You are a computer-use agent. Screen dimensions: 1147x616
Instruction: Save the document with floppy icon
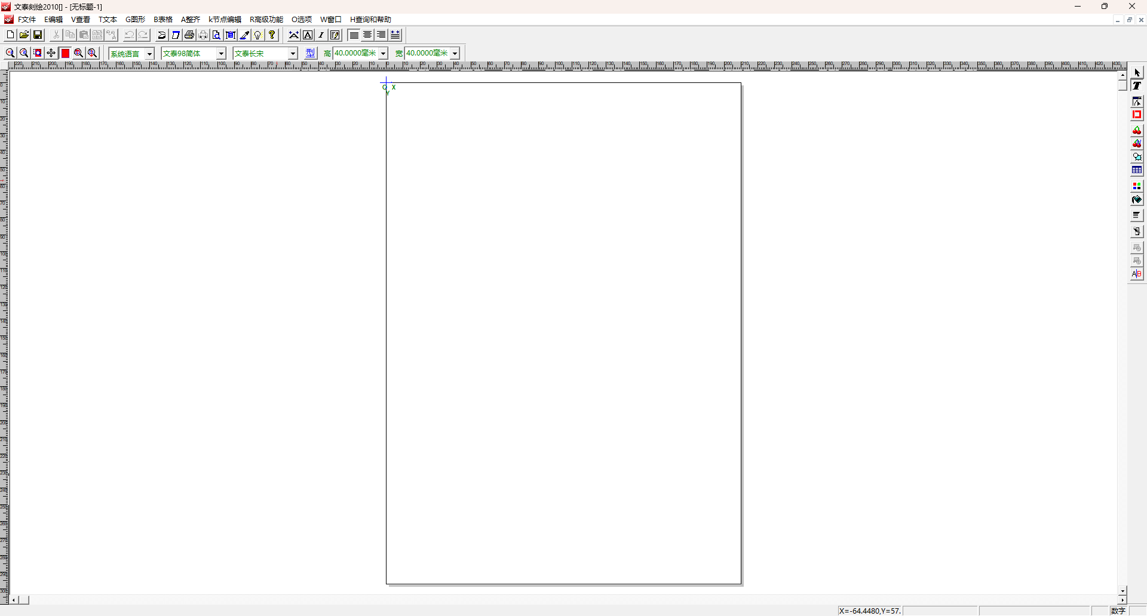(38, 35)
